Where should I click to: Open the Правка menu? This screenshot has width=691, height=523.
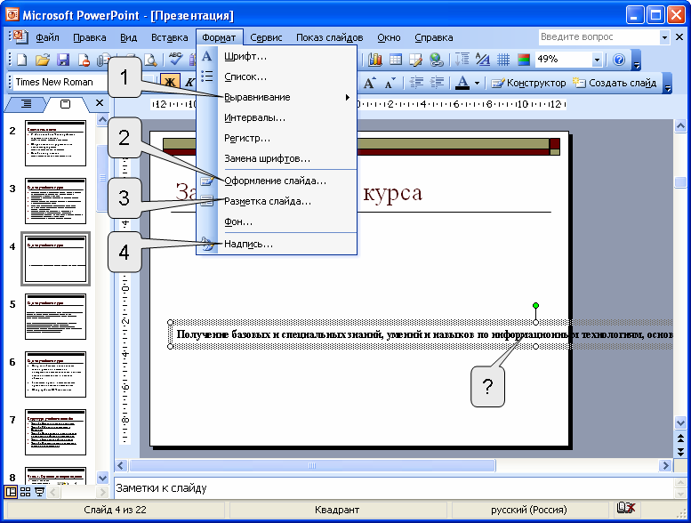[90, 38]
